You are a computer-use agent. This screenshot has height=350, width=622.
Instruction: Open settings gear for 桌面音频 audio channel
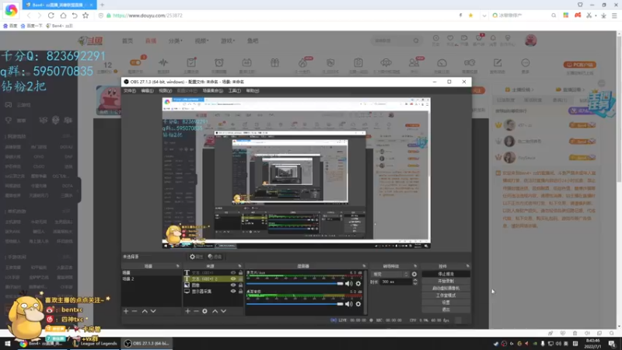(x=358, y=304)
